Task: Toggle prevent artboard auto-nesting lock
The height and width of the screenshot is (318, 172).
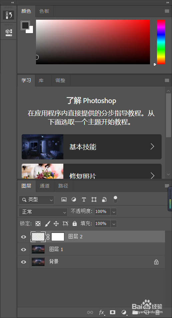Action: 65,224
